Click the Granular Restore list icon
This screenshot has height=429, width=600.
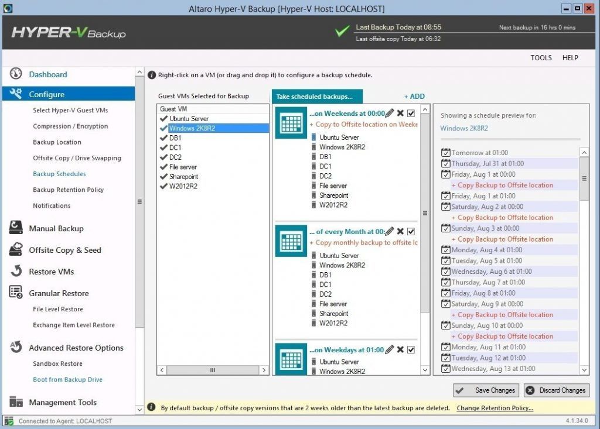point(16,292)
